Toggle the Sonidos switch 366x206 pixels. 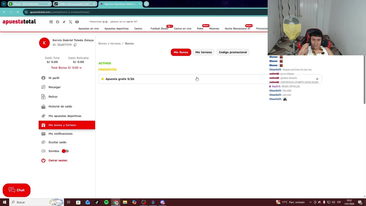(x=65, y=151)
